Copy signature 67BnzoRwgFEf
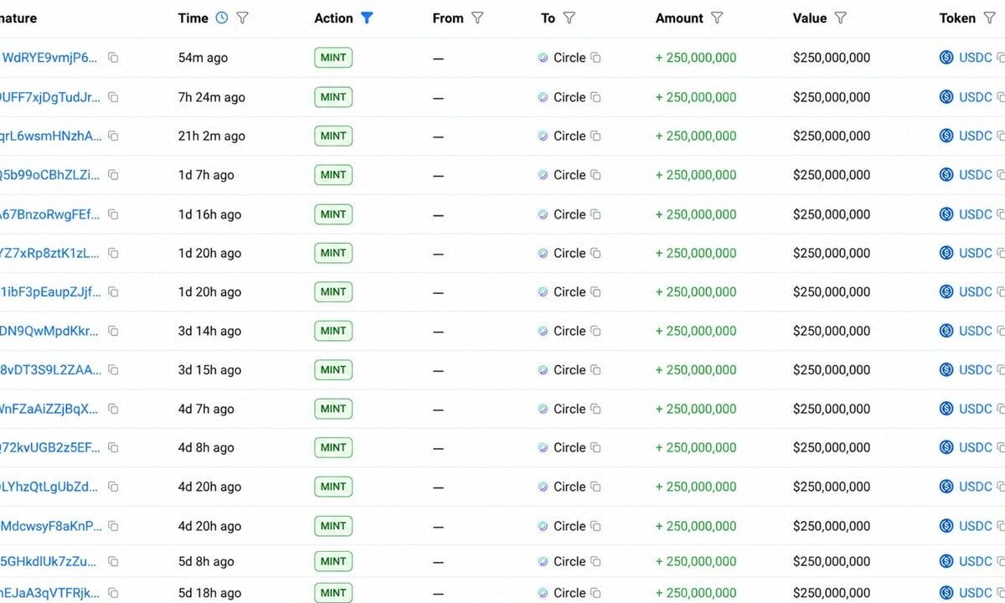Screen dimensions: 1005x603 click(113, 214)
